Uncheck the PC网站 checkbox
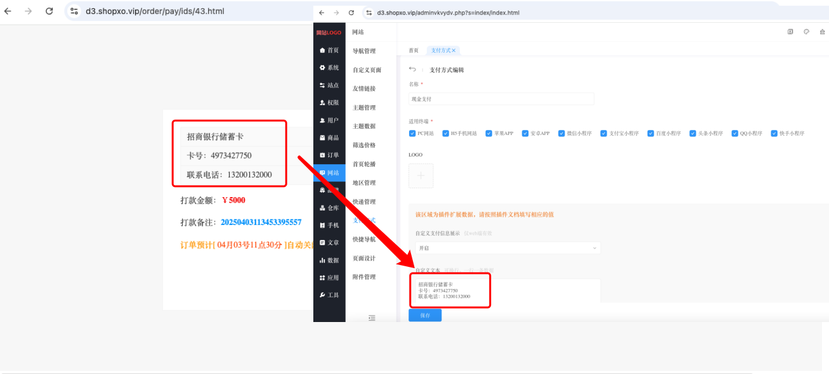829x374 pixels. click(412, 133)
